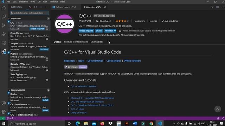Open the File menu
The width and height of the screenshot is (225, 126).
[8, 2]
